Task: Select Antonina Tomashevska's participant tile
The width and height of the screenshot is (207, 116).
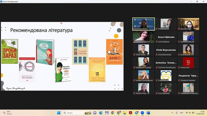Action: [x=166, y=63]
